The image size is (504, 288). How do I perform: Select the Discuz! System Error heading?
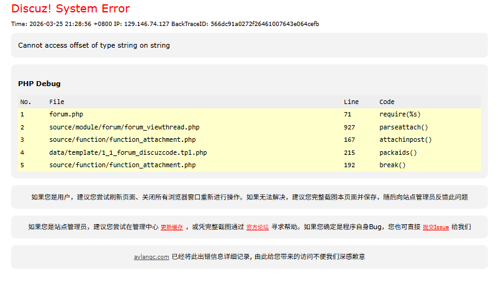(x=70, y=9)
